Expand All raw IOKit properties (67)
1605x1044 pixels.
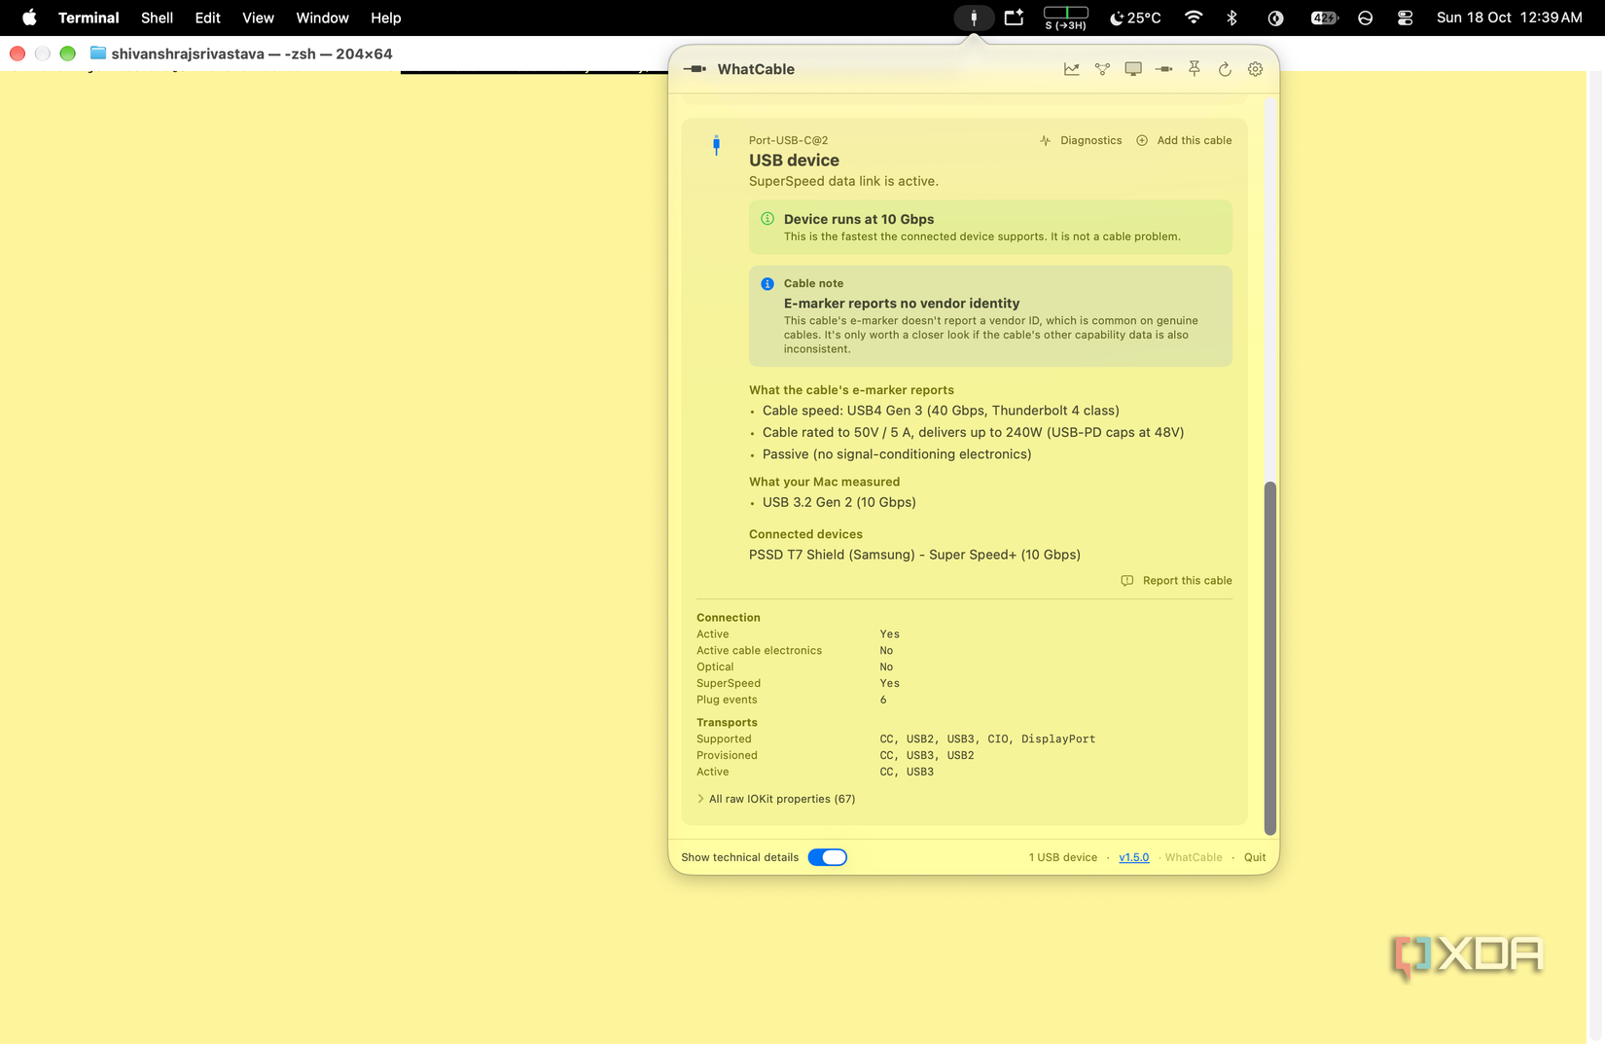[776, 799]
